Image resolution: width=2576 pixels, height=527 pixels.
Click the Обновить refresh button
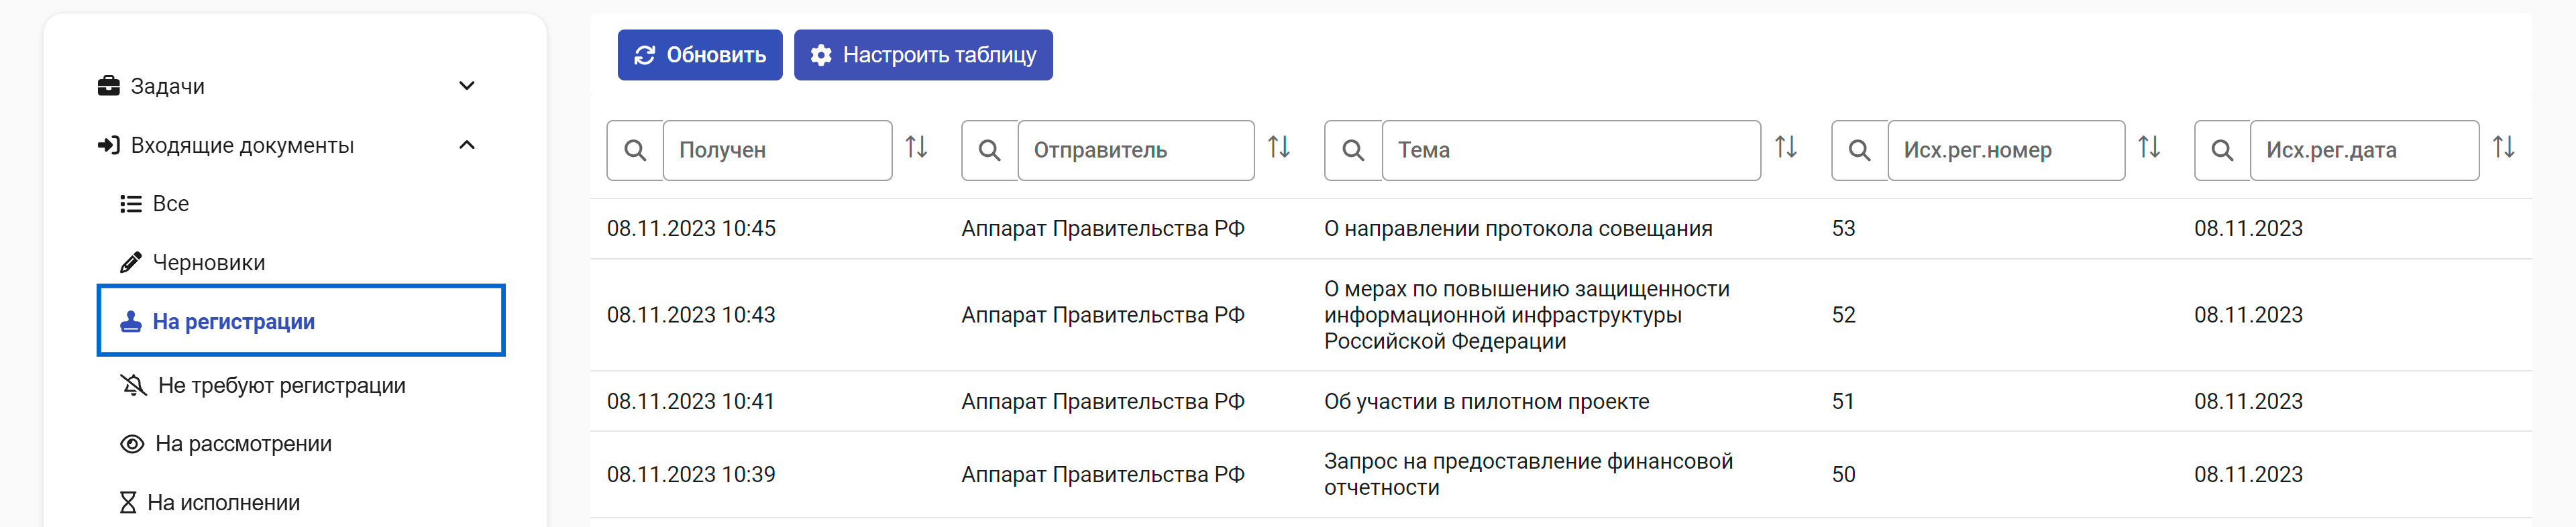pyautogui.click(x=699, y=55)
